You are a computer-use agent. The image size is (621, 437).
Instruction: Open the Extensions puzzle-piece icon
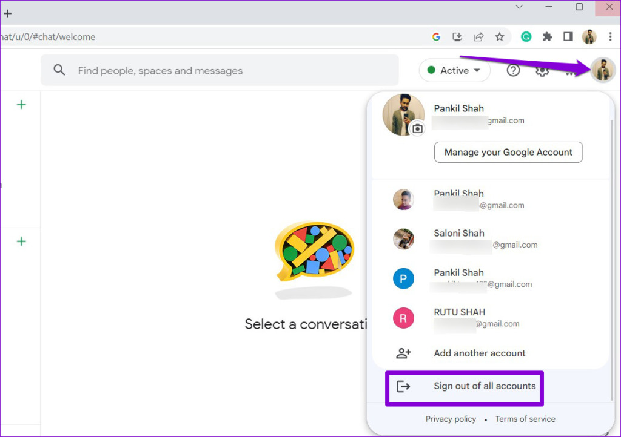[547, 37]
